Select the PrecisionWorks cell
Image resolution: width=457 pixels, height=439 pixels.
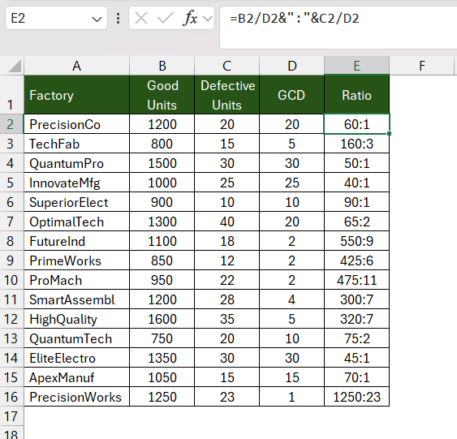point(76,397)
